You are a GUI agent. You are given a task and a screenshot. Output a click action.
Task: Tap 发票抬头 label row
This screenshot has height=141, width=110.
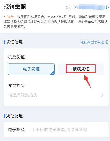click(16, 85)
